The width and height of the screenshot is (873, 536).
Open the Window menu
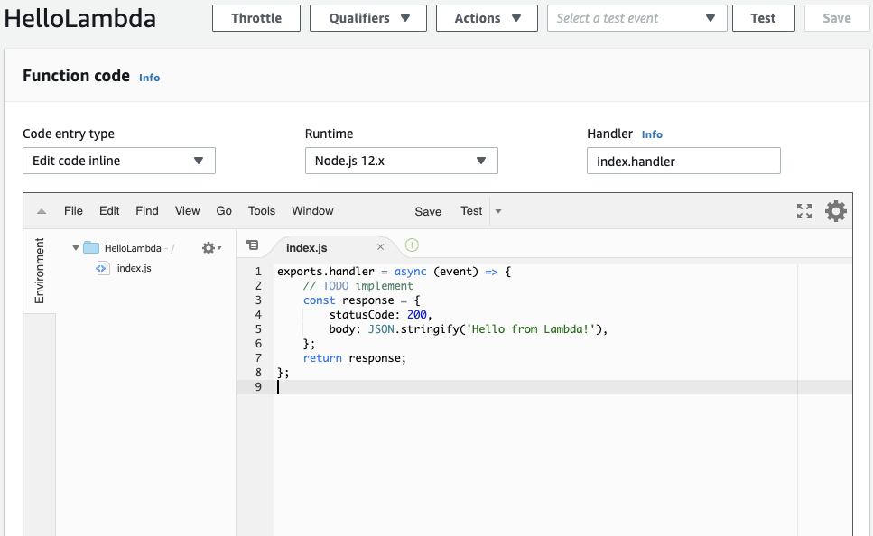click(312, 211)
